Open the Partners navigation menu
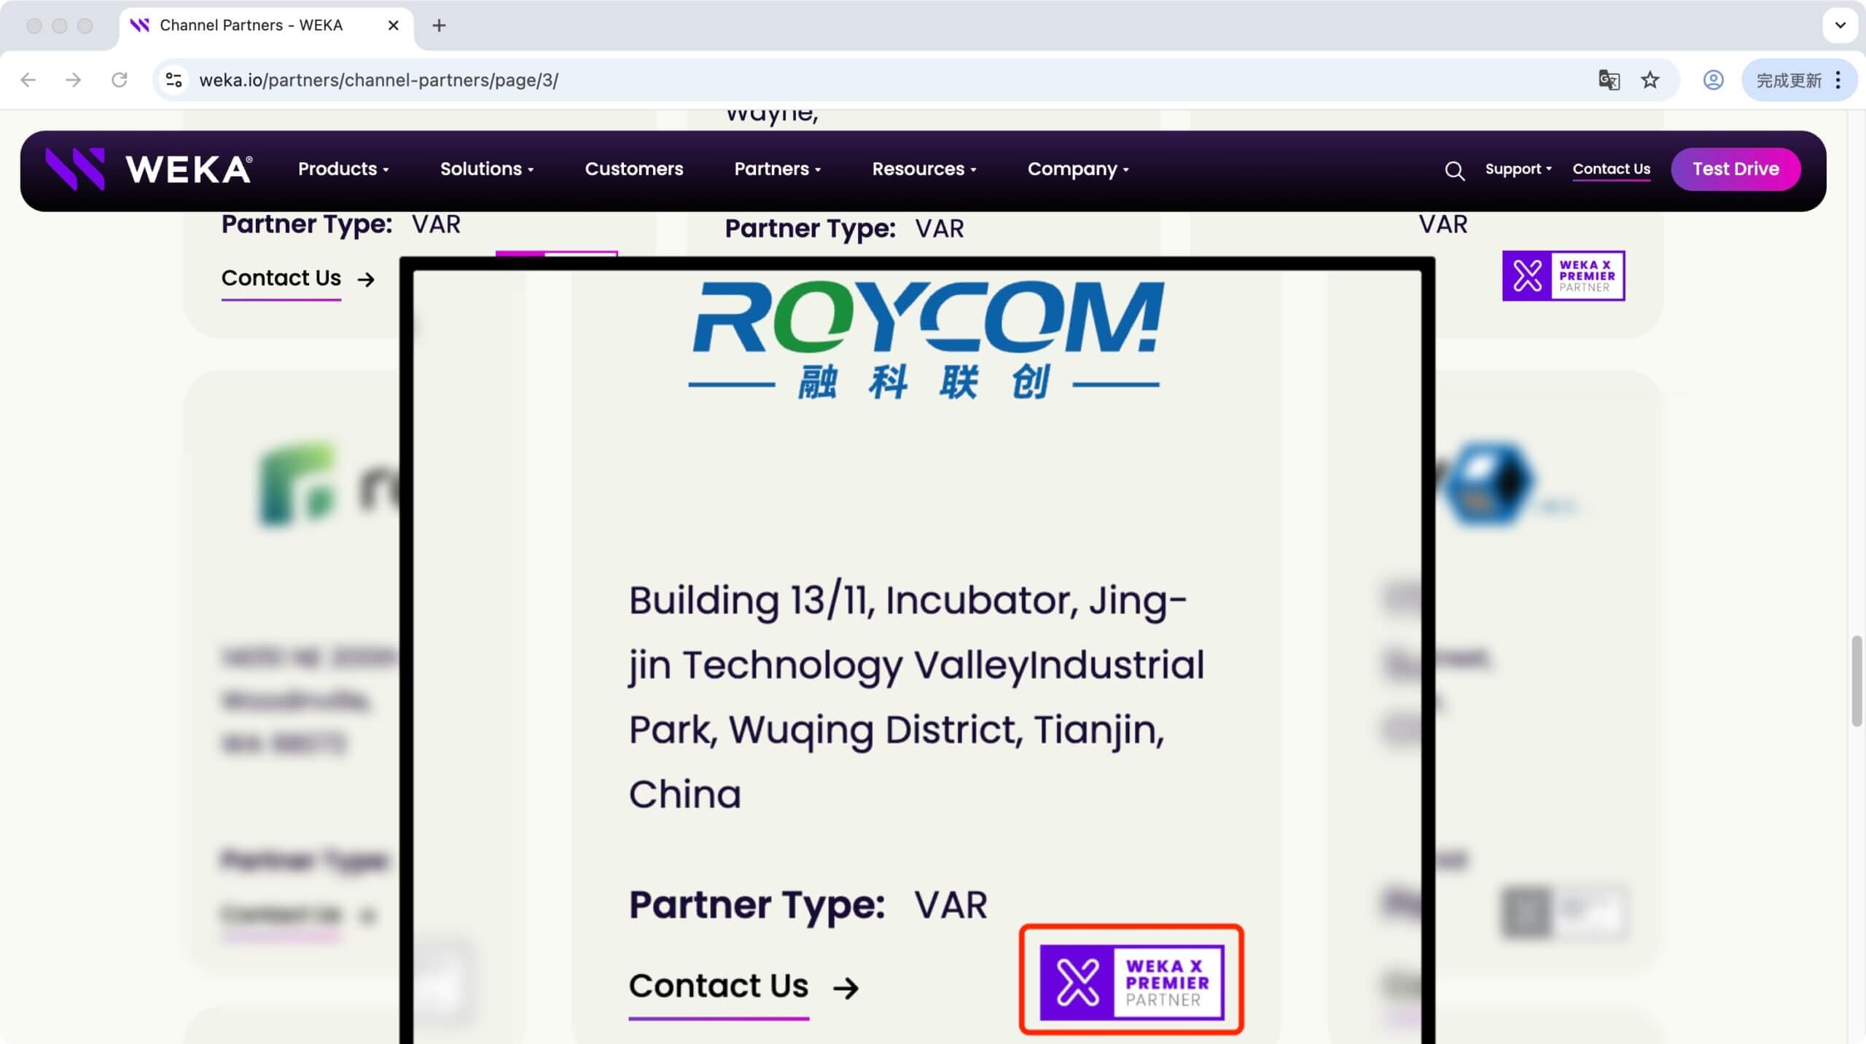Screen dimensions: 1866x1044 [777, 169]
